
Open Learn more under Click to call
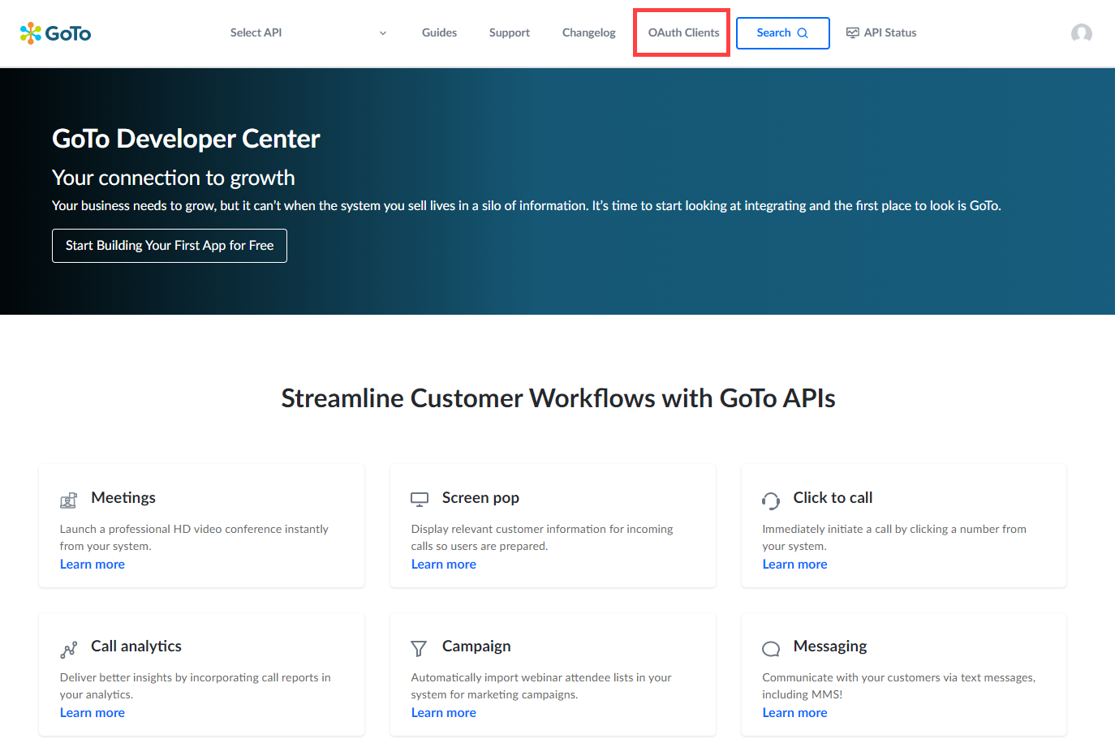(x=795, y=565)
